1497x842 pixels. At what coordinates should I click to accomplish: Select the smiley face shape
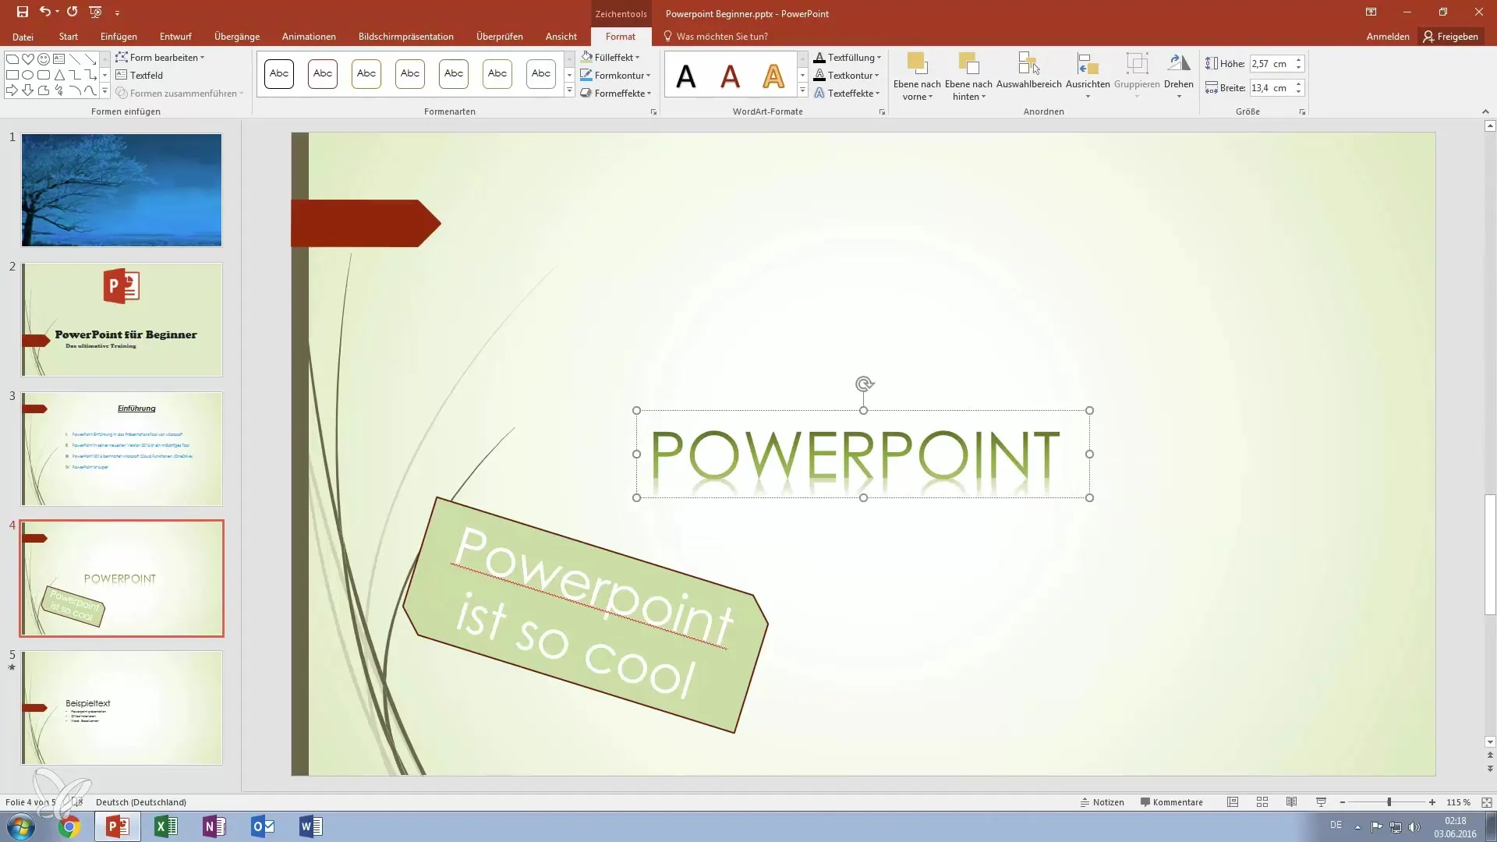click(44, 58)
